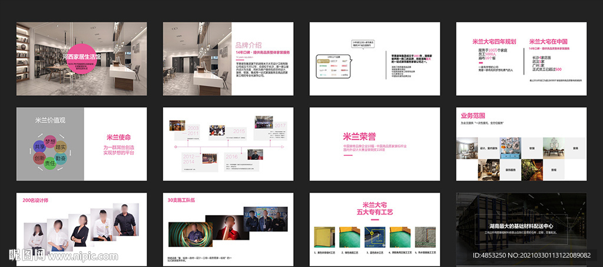
Task: Open the male designer photo in black shirt
Action: (x=126, y=220)
